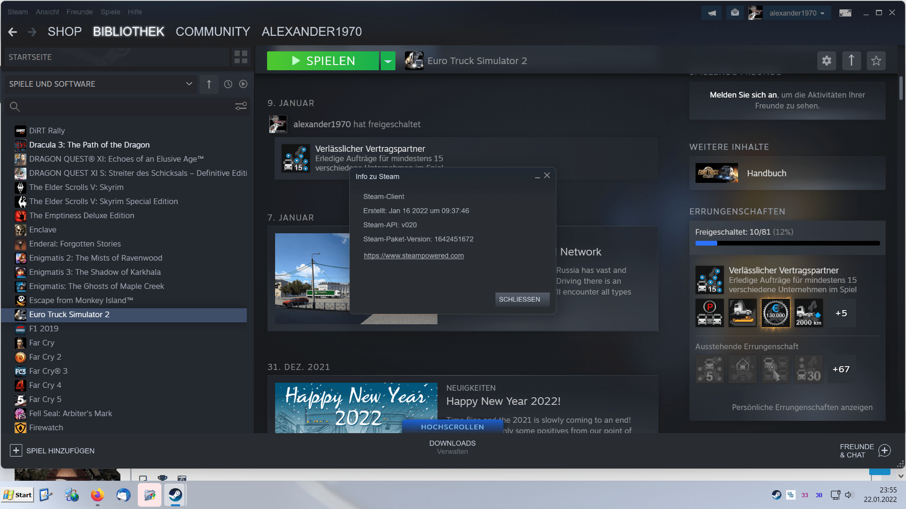The height and width of the screenshot is (509, 906).
Task: Switch to the SHOP tab
Action: tap(65, 32)
